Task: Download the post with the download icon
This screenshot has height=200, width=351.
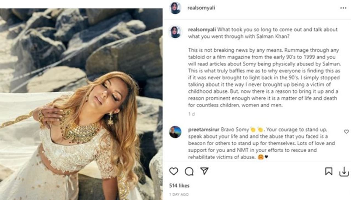Action: click(344, 172)
